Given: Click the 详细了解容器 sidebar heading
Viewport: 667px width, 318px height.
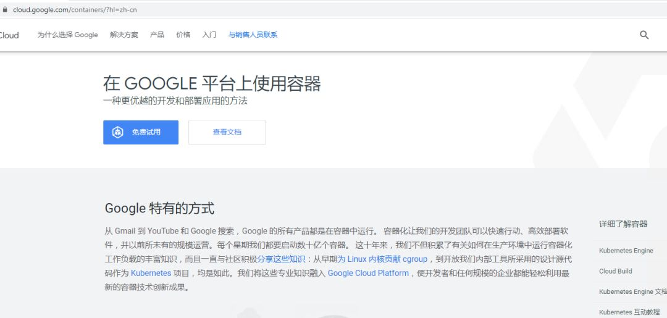Looking at the screenshot, I should tap(623, 224).
